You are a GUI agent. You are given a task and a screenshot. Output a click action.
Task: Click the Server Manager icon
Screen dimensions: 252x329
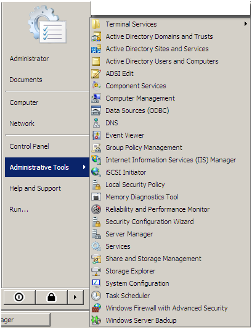click(96, 234)
